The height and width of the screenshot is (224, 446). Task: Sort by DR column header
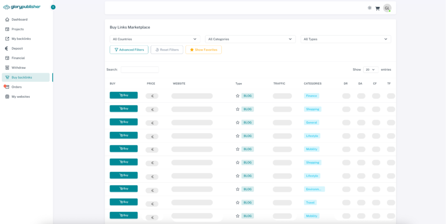pyautogui.click(x=345, y=84)
